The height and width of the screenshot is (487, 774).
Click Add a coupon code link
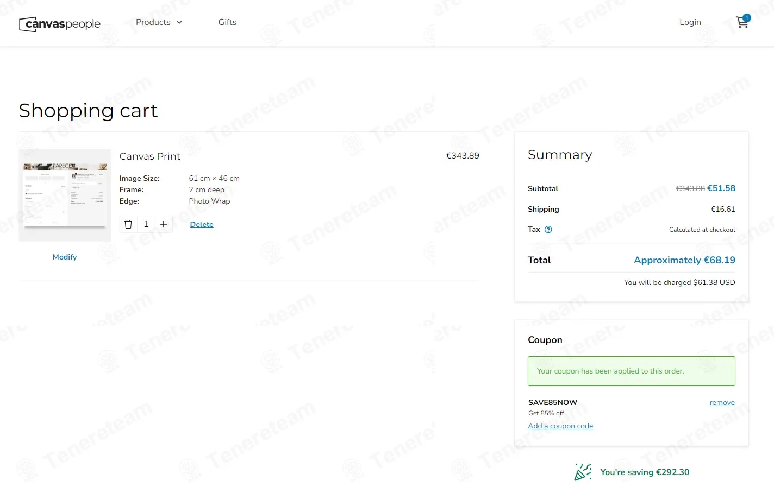[560, 426]
